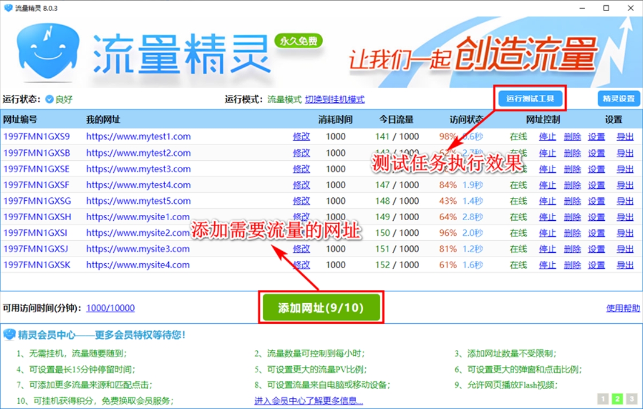Click the app icon in title bar

click(7, 7)
